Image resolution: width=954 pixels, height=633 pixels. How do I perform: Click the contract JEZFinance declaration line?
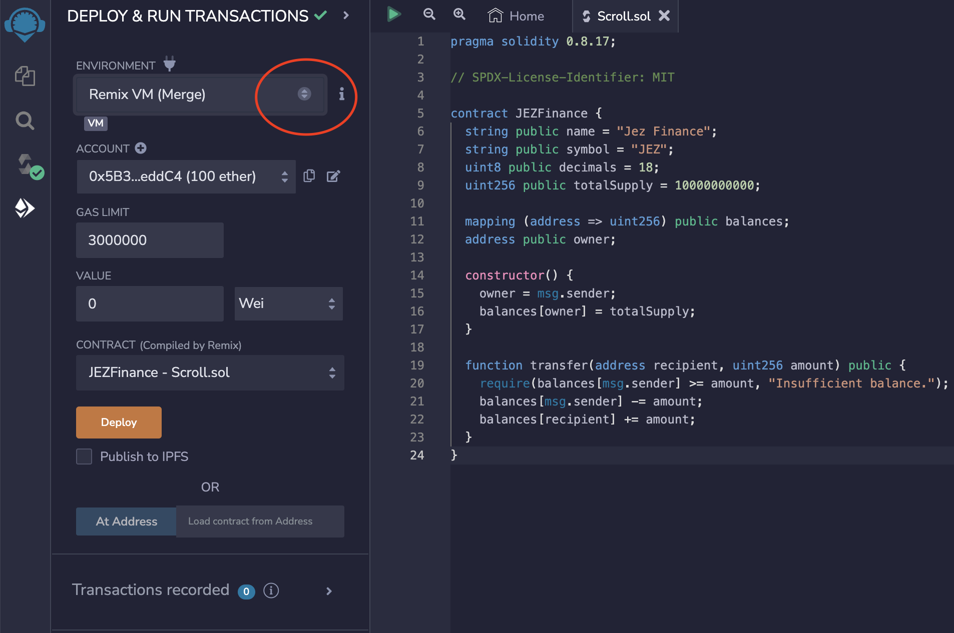[527, 113]
